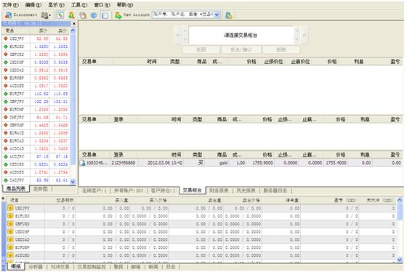The height and width of the screenshot is (272, 407).
Task: Open the 窗口 menu
Action: (x=102, y=5)
